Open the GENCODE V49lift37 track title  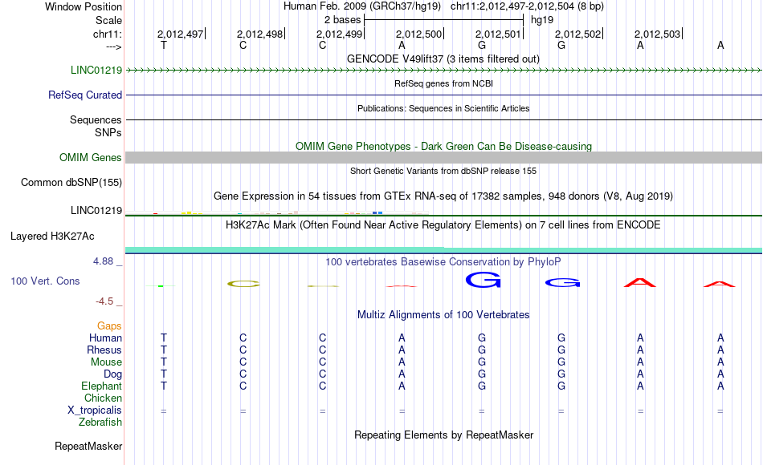(443, 59)
